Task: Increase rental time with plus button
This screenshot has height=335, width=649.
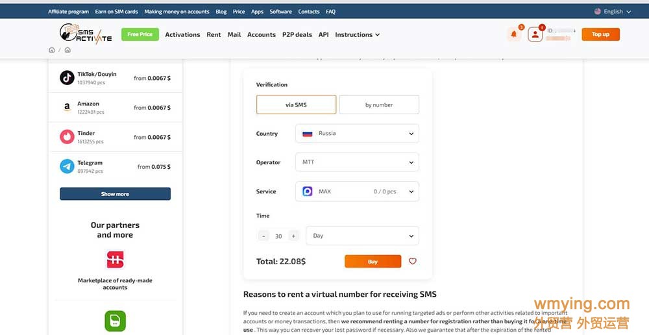Action: (x=293, y=236)
